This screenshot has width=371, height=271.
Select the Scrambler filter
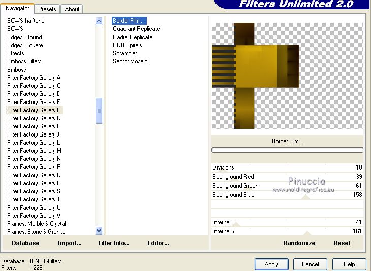(125, 53)
